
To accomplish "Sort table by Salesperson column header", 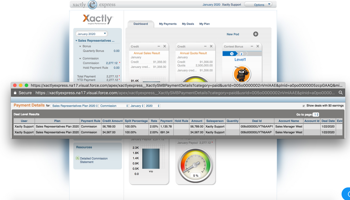I will [215, 121].
